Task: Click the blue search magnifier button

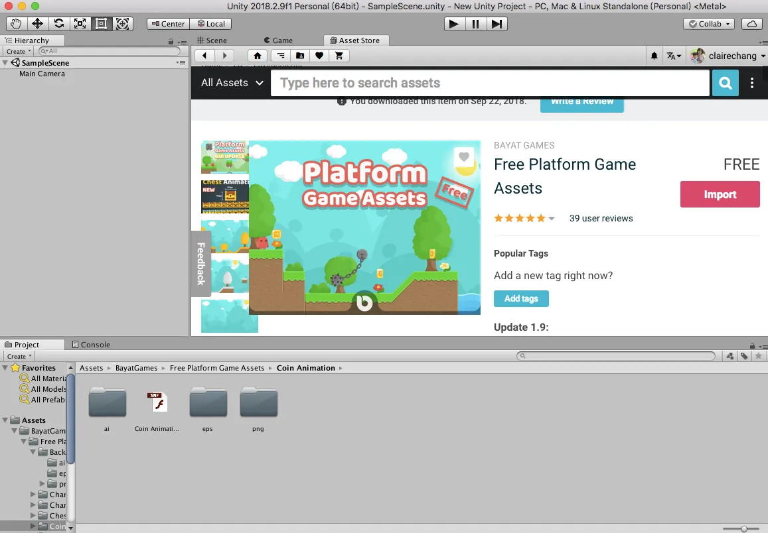Action: [x=725, y=83]
